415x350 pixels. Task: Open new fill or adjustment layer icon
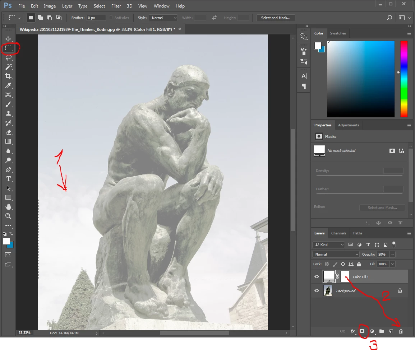372,331
